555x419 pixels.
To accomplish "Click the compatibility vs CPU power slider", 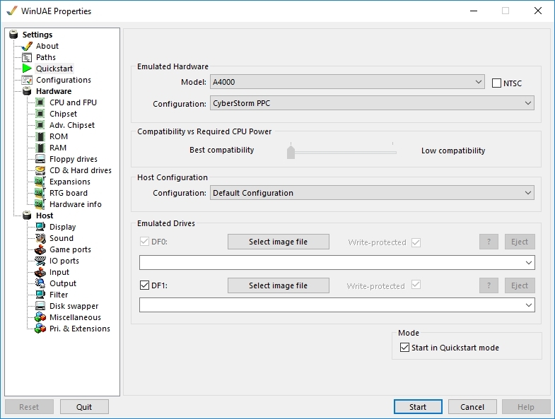I will pos(291,151).
